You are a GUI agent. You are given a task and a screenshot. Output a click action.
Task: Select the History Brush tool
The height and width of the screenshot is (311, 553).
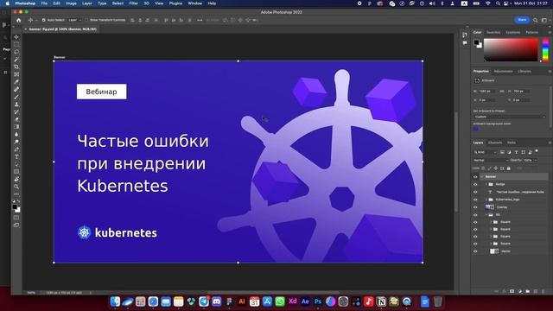[x=16, y=111]
